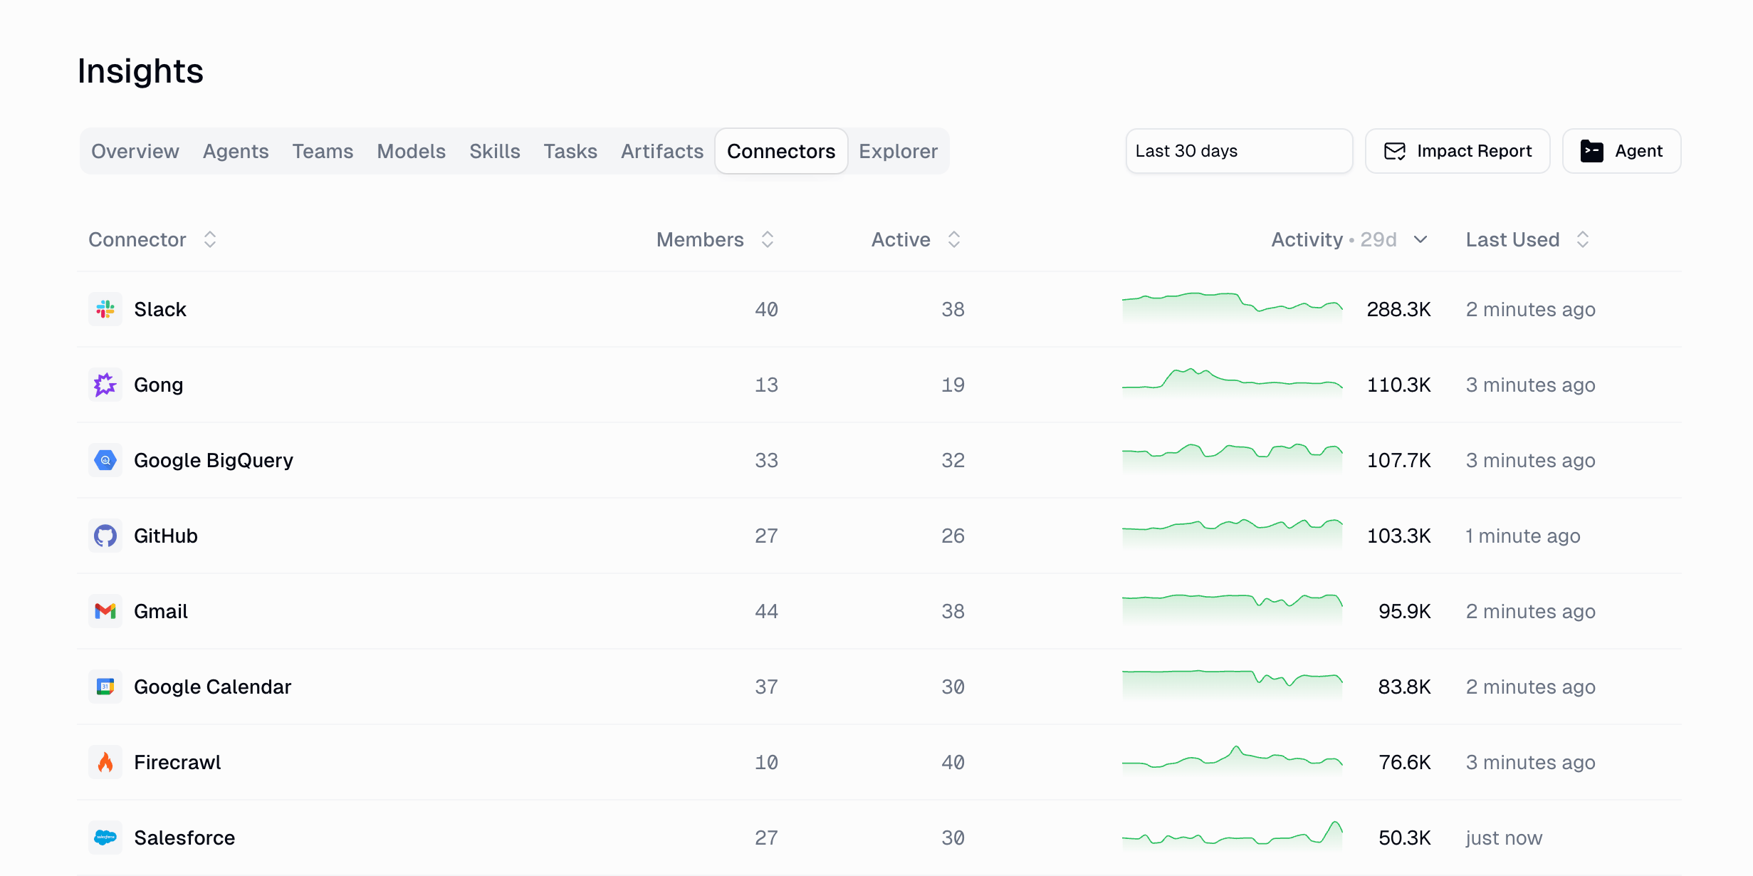Go to the Tasks tab
The width and height of the screenshot is (1753, 876).
pyautogui.click(x=570, y=151)
